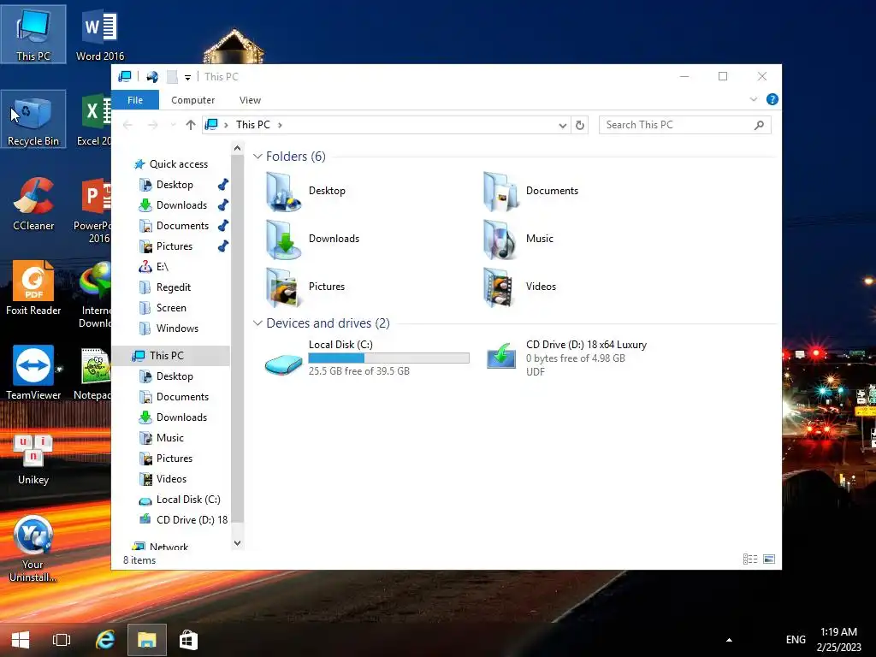Collapse the Devices and drives (2) group
876x657 pixels.
[x=257, y=323]
